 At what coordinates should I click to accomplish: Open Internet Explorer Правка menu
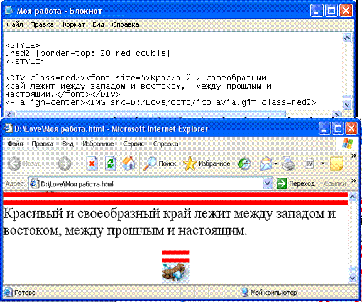(43, 144)
